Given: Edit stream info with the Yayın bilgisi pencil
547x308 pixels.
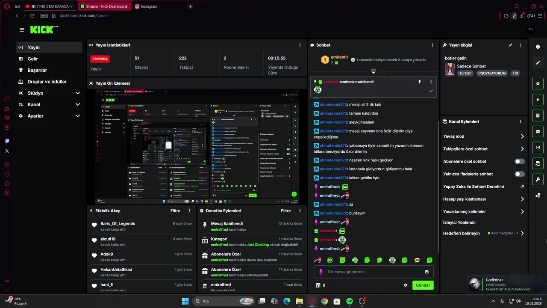Looking at the screenshot, I should click(x=510, y=45).
